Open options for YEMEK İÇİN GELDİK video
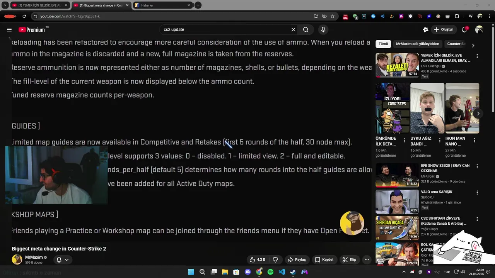The width and height of the screenshot is (495, 278). (477, 56)
